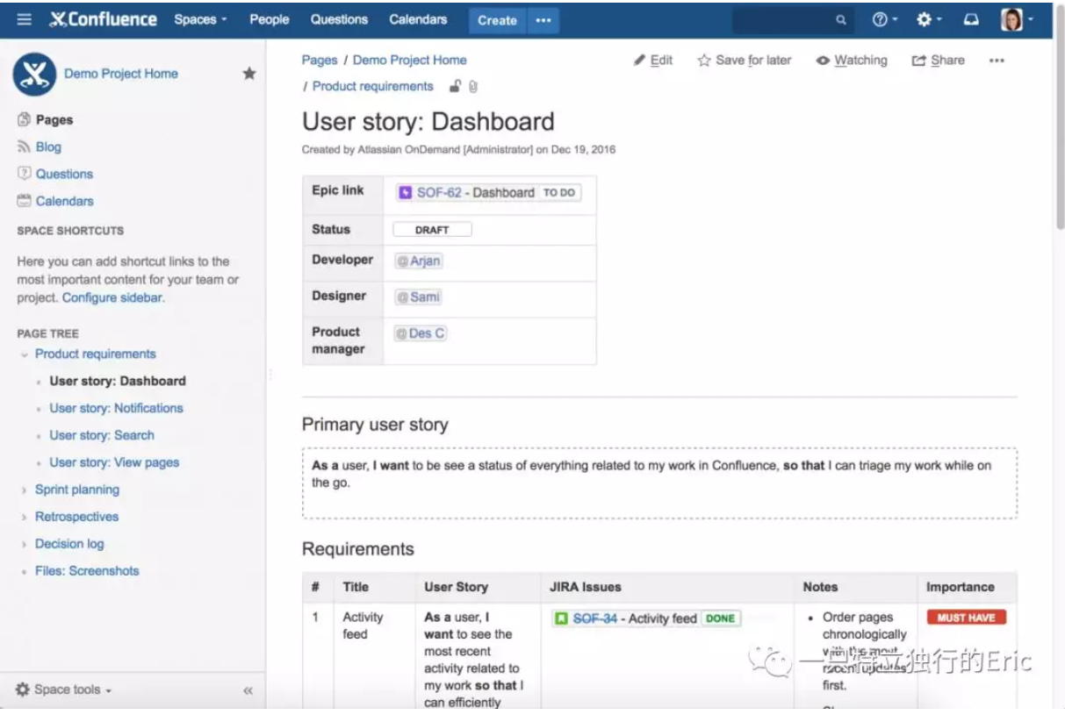This screenshot has width=1065, height=715.
Task: Click Demo Project Home in the breadcrumb
Action: tap(410, 61)
